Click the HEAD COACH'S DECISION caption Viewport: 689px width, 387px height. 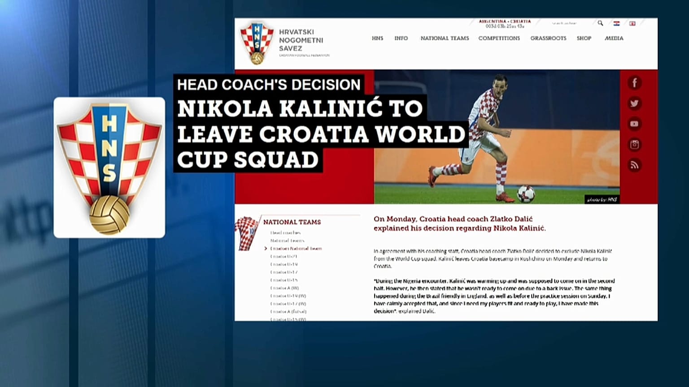(x=269, y=85)
